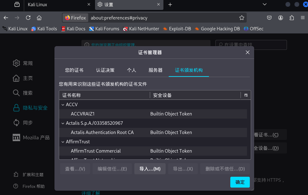List all tabs dropdown arrow
The image size is (308, 195).
[265, 4]
